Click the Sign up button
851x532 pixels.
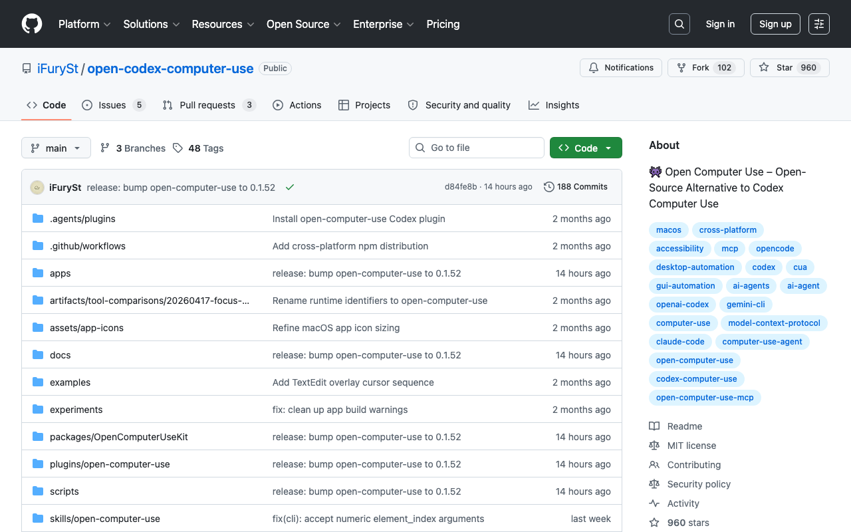(x=775, y=24)
